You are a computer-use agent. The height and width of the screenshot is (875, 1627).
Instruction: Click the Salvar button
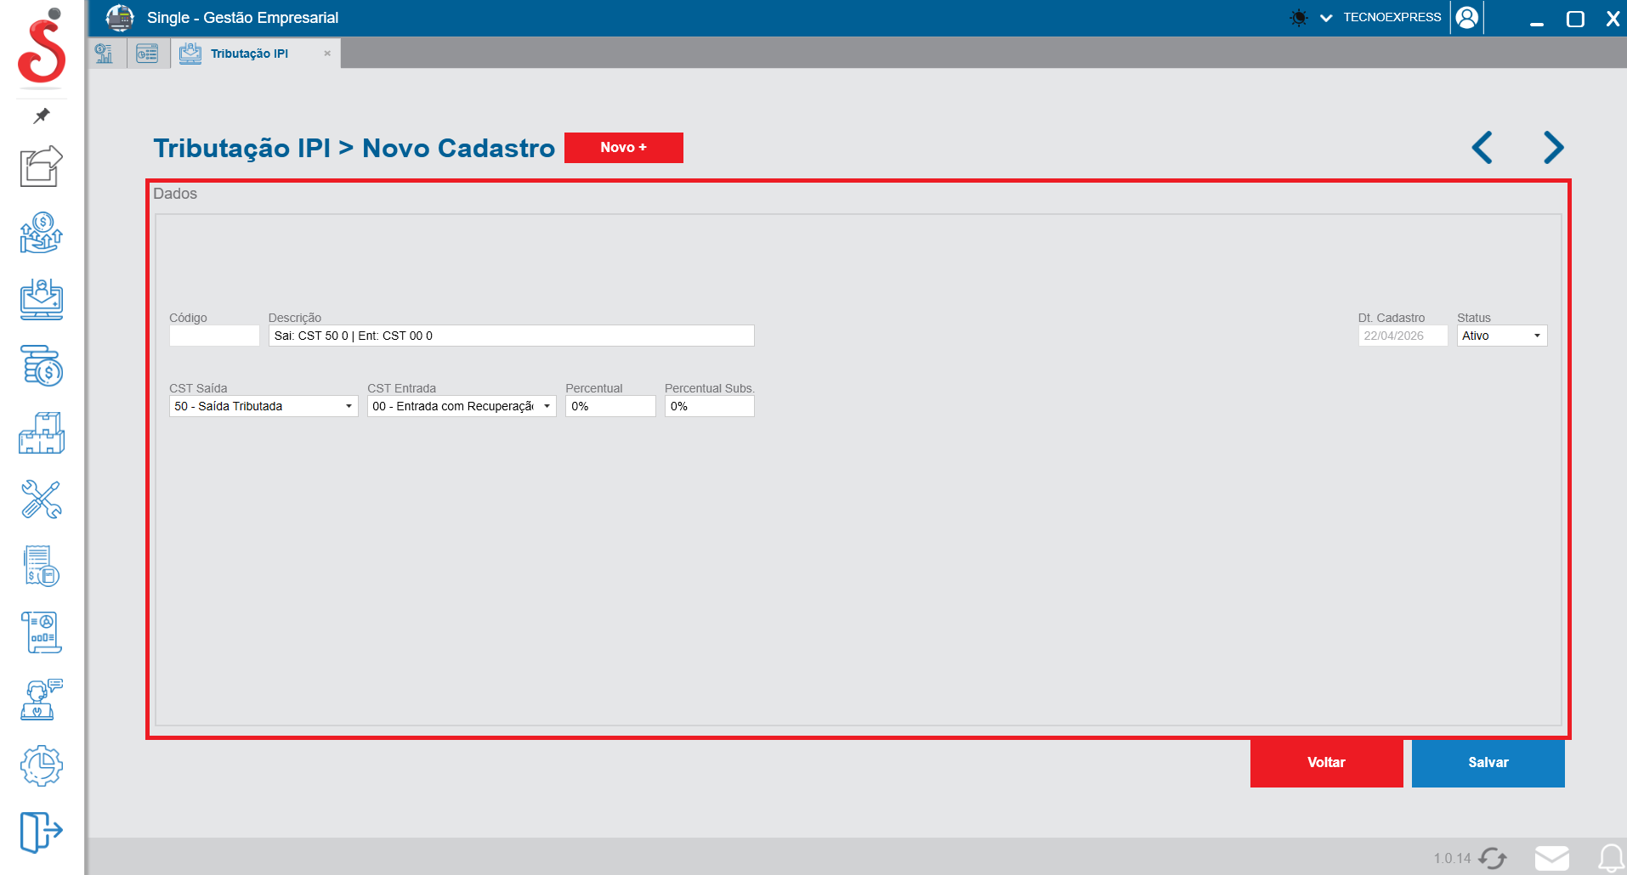pyautogui.click(x=1488, y=763)
